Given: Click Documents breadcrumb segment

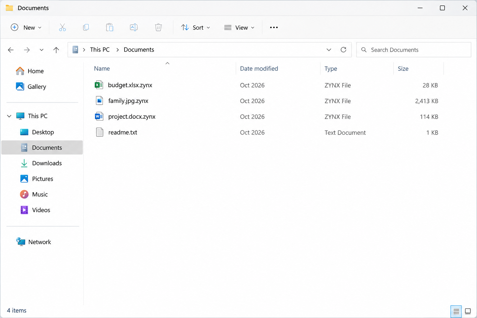Looking at the screenshot, I should click(139, 50).
